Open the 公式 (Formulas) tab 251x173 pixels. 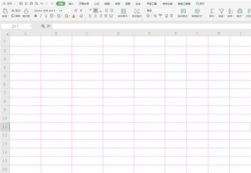97,4
